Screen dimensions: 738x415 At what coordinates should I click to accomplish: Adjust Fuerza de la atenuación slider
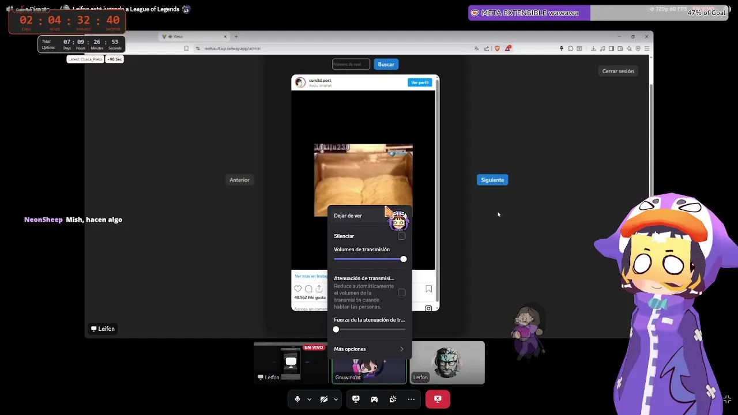tap(369, 329)
